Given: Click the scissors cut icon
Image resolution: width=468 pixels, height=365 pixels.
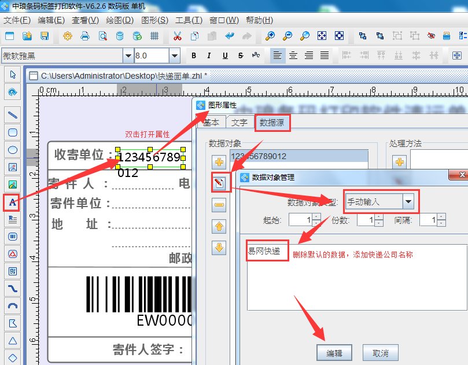Looking at the screenshot, I should (177, 36).
